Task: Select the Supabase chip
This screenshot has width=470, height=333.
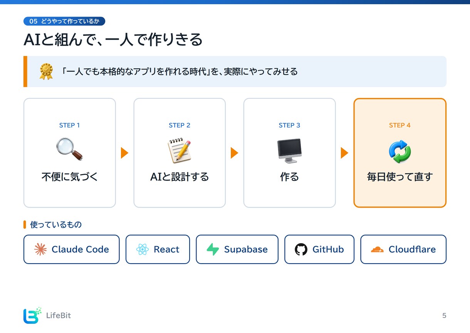Action: (237, 249)
